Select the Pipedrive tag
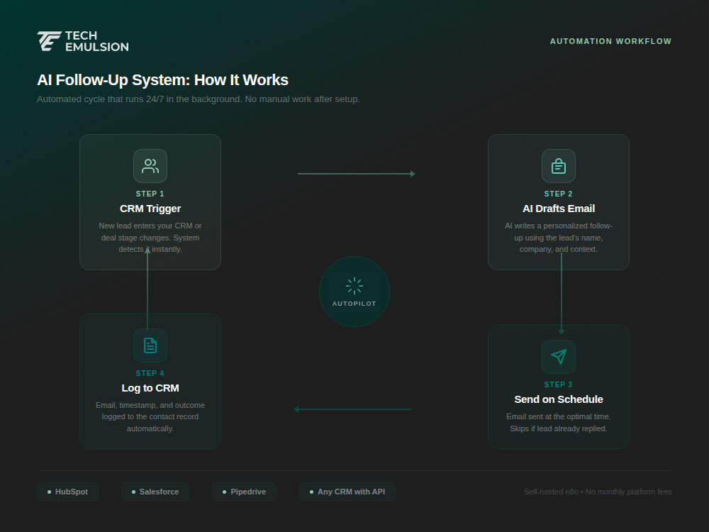This screenshot has height=532, width=709. click(244, 492)
